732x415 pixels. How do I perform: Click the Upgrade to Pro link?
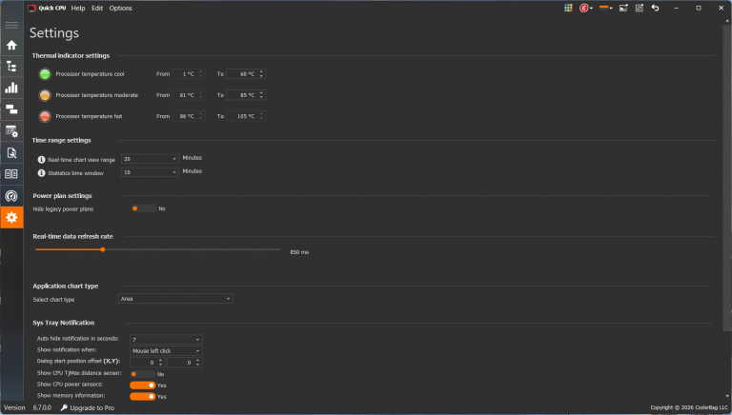pyautogui.click(x=91, y=407)
